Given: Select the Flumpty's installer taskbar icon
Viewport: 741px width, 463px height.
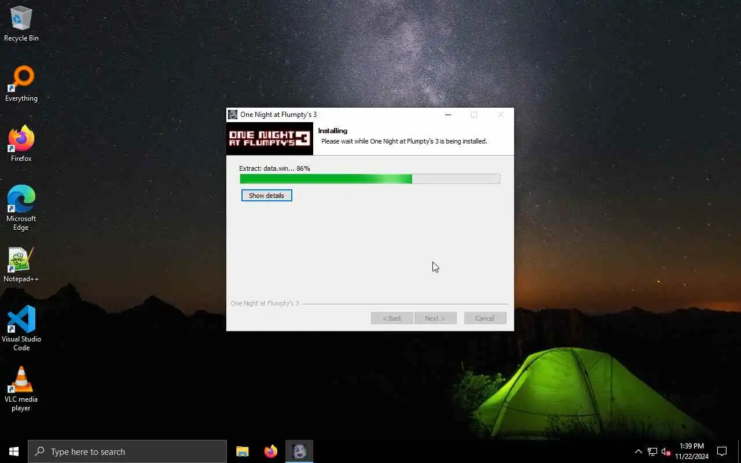Looking at the screenshot, I should [299, 451].
